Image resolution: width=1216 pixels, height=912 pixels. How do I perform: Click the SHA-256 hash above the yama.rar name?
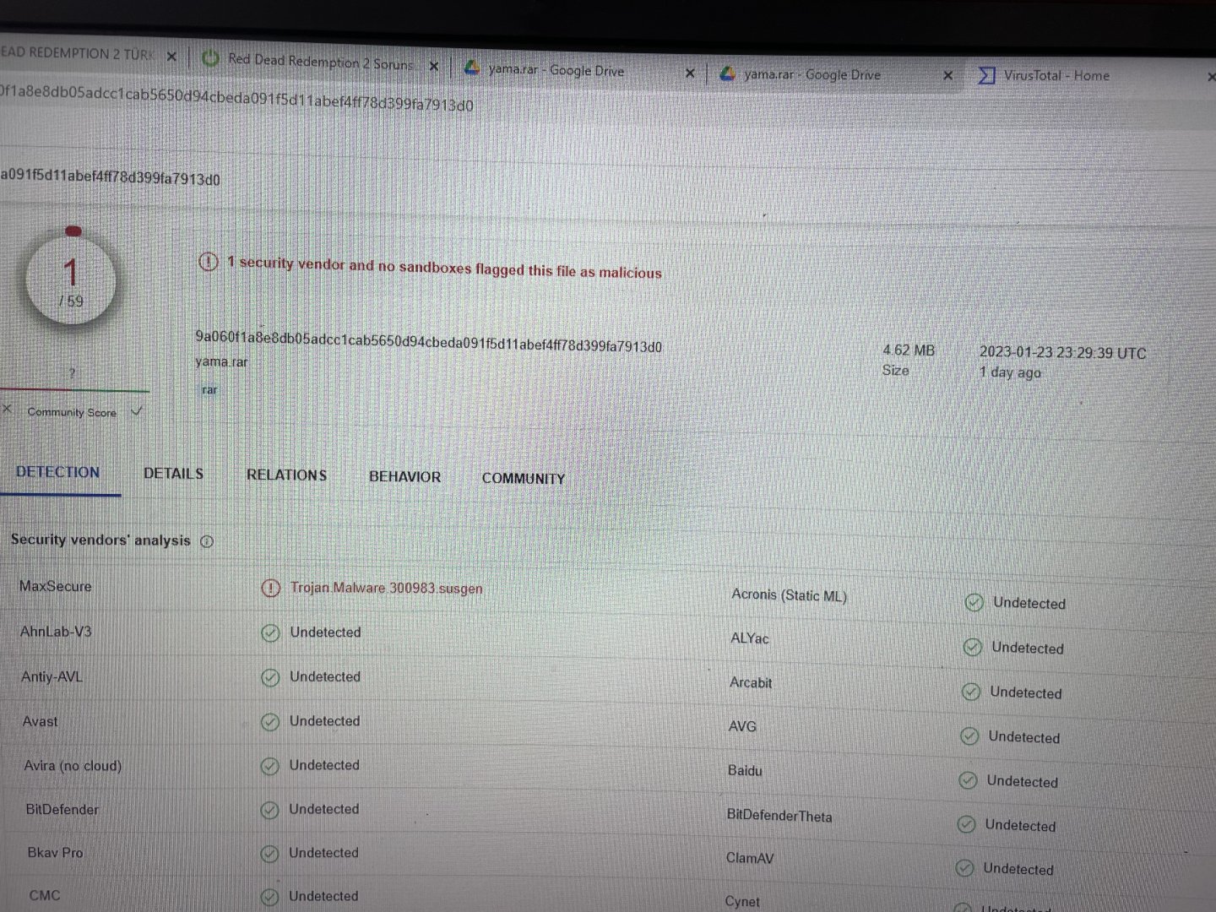(429, 341)
